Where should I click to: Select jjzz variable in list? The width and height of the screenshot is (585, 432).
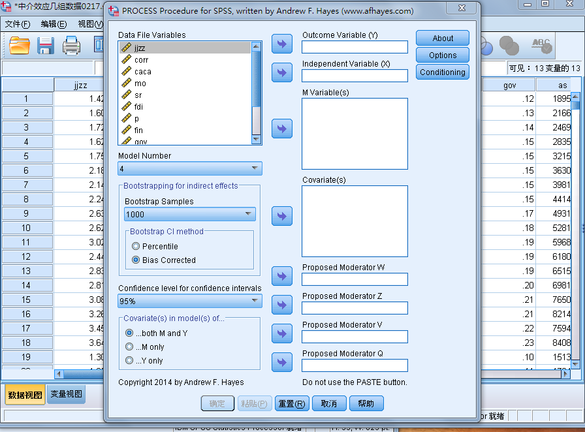[185, 48]
